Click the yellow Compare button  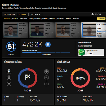tap(101, 18)
